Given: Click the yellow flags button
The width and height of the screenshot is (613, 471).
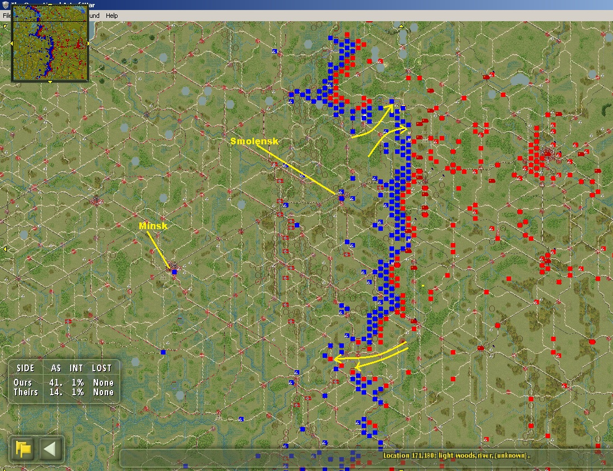Looking at the screenshot, I should 23,449.
